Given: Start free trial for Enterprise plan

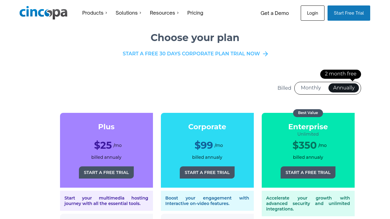Looking at the screenshot, I should tap(308, 172).
